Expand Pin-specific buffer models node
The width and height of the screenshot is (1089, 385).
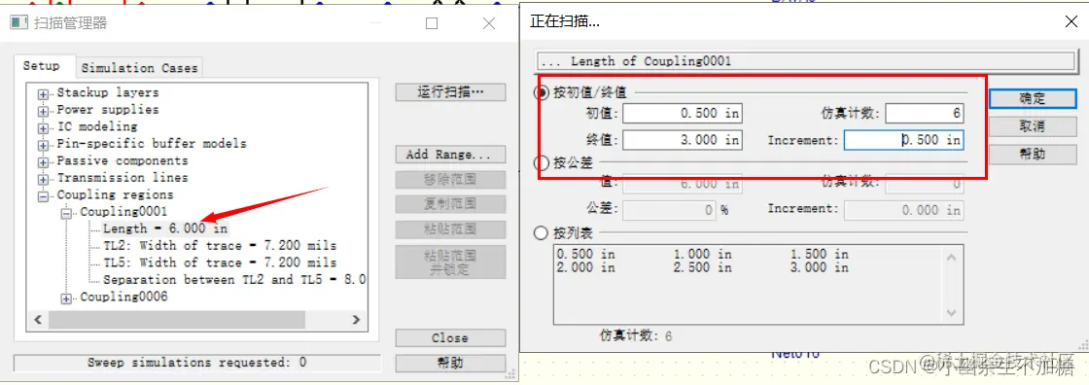coord(44,145)
